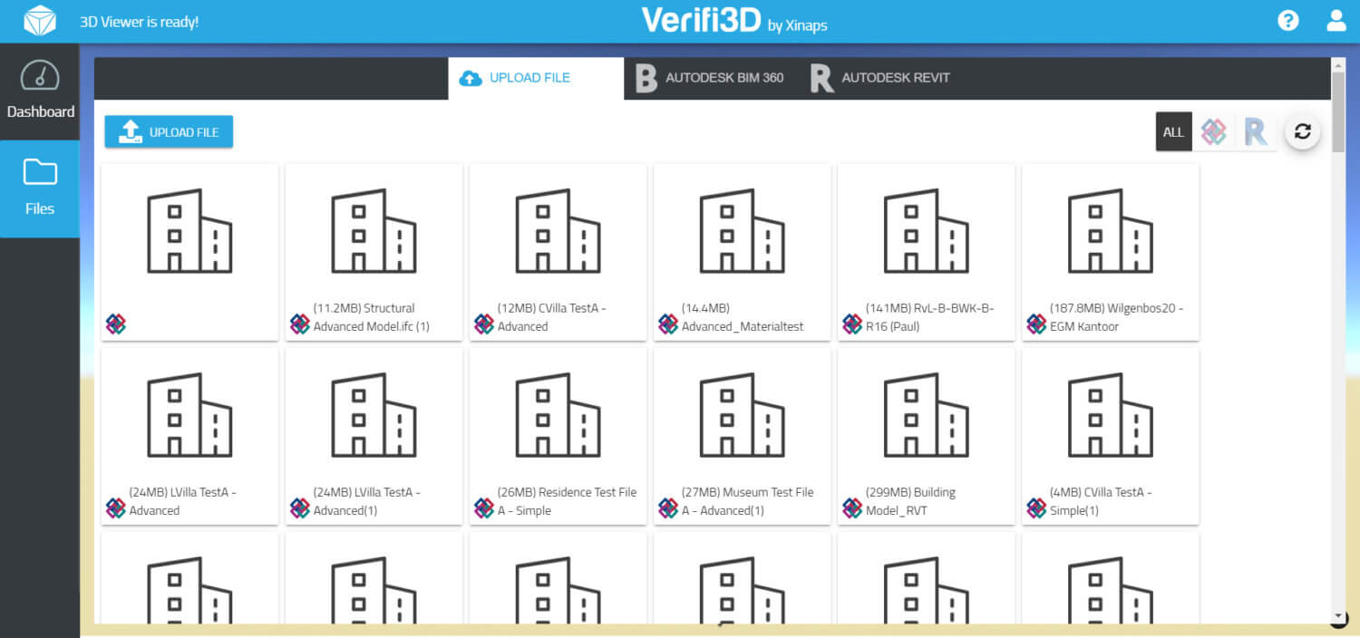Toggle the ALL files filter
Screen dimensions: 1360x638
1173,132
